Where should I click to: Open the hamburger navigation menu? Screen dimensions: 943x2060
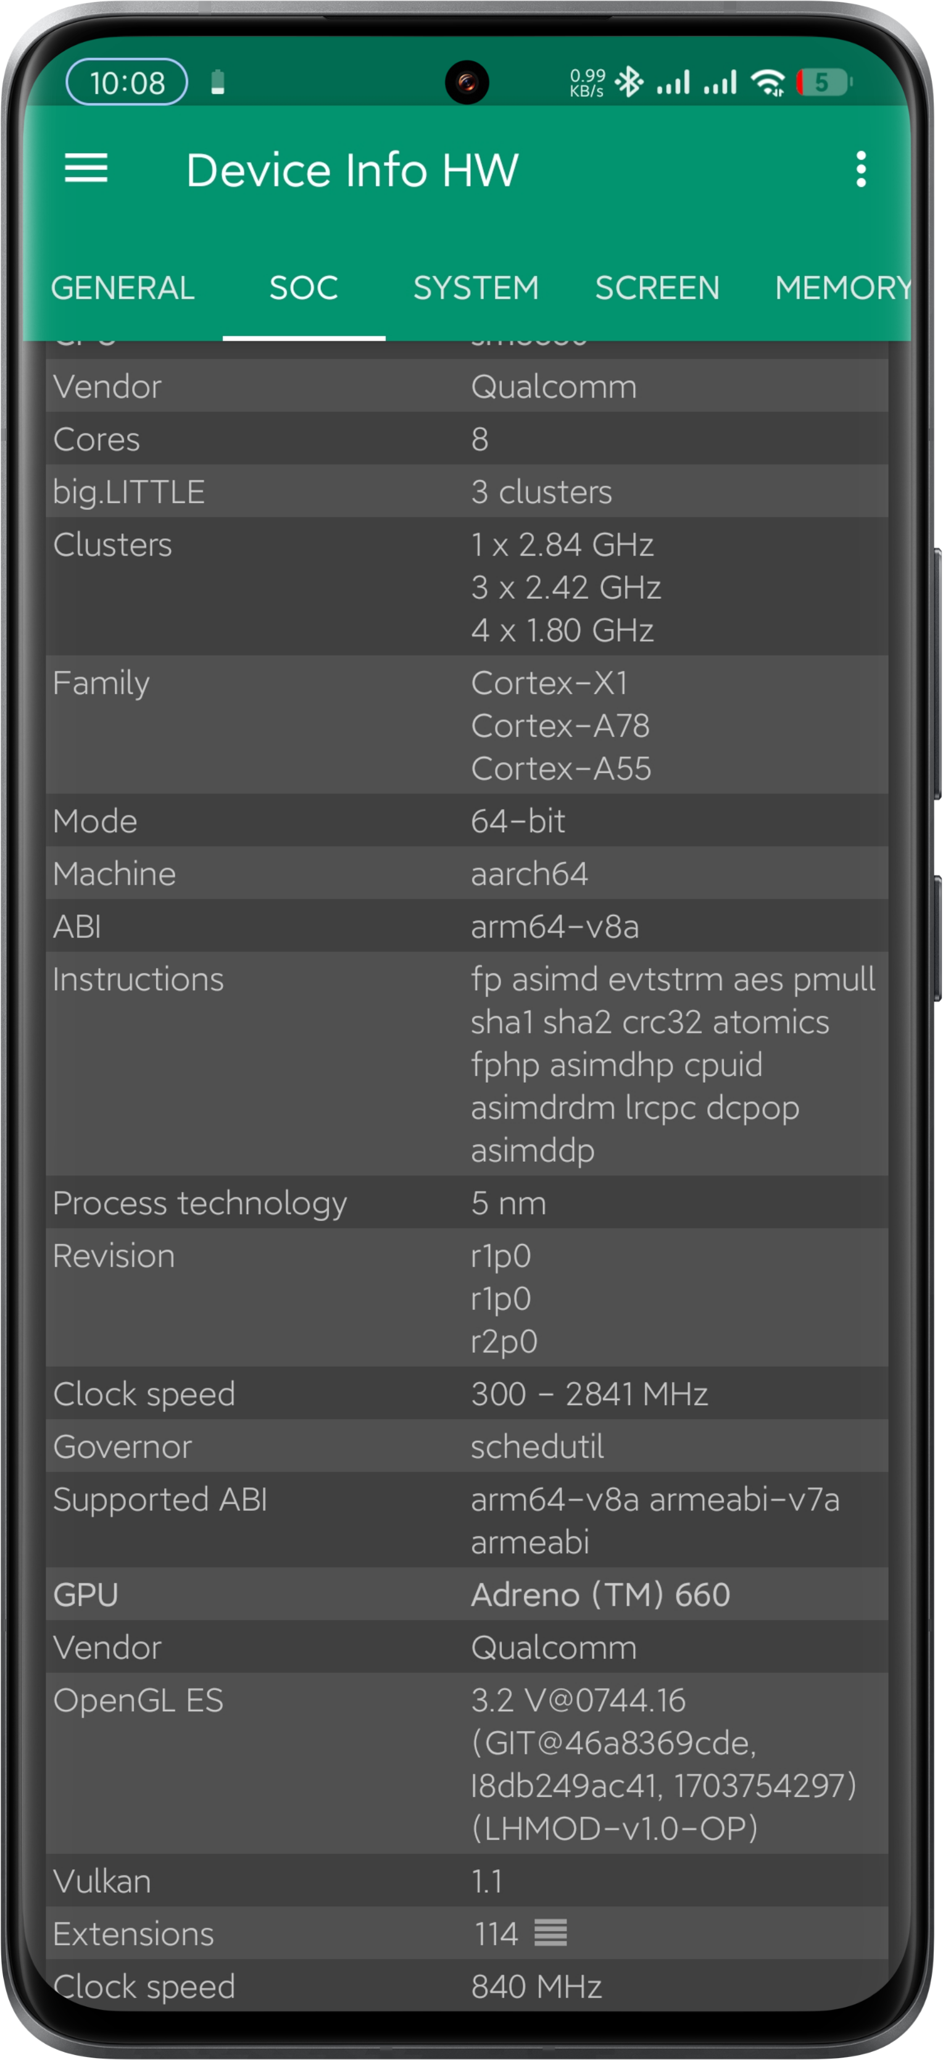(x=86, y=169)
